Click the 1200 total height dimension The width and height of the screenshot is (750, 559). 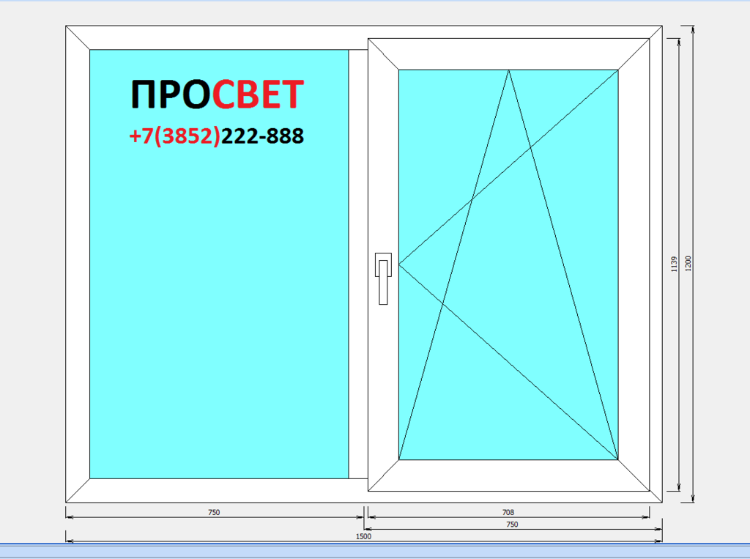[688, 264]
